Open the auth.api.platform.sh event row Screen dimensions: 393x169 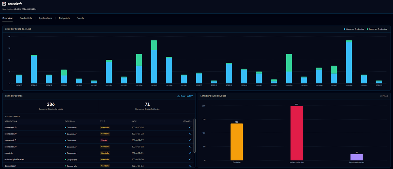[98, 159]
